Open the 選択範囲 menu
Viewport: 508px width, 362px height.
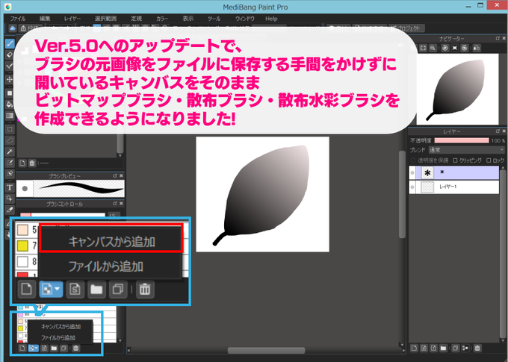click(x=105, y=19)
